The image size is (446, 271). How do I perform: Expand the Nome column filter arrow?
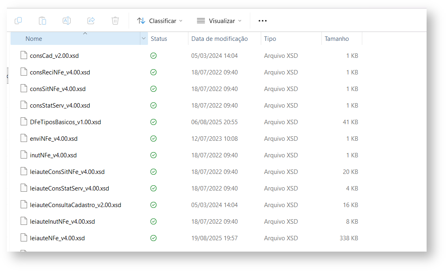pos(144,39)
